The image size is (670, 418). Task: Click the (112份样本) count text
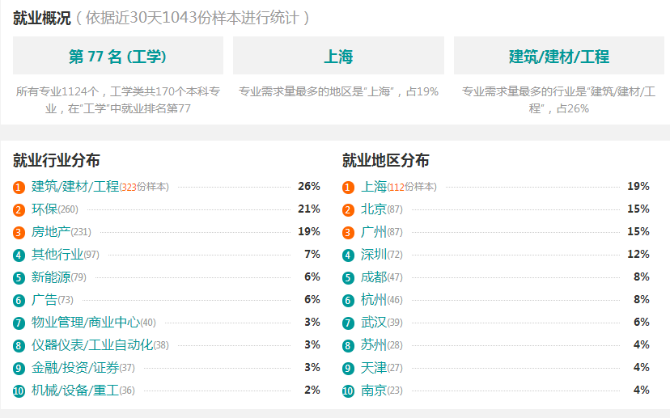click(412, 187)
